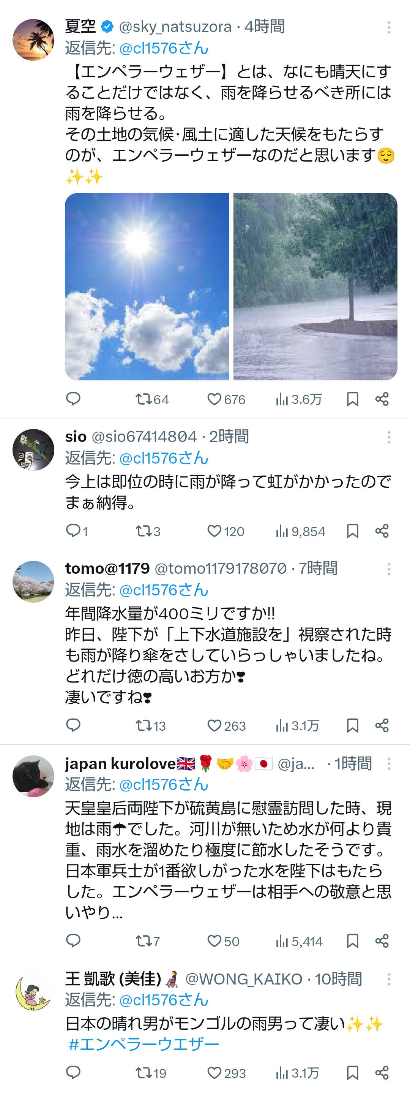The image size is (410, 1097).
Task: Open more options for 夏空's tweet
Action: (389, 27)
